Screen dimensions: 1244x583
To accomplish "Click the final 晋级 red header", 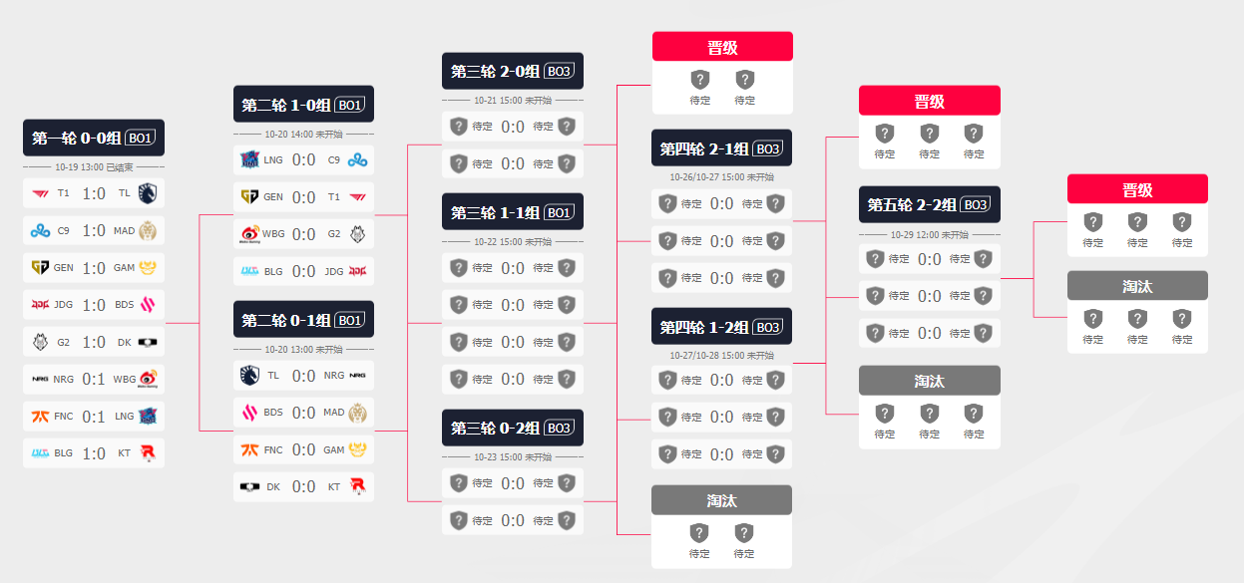I will pyautogui.click(x=1137, y=189).
